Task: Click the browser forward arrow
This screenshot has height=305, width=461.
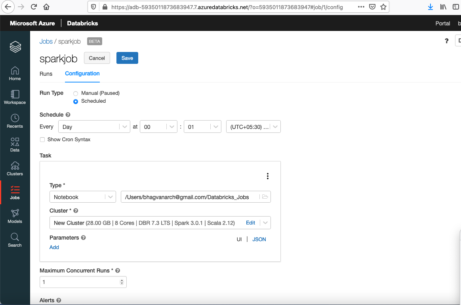Action: 21,7
